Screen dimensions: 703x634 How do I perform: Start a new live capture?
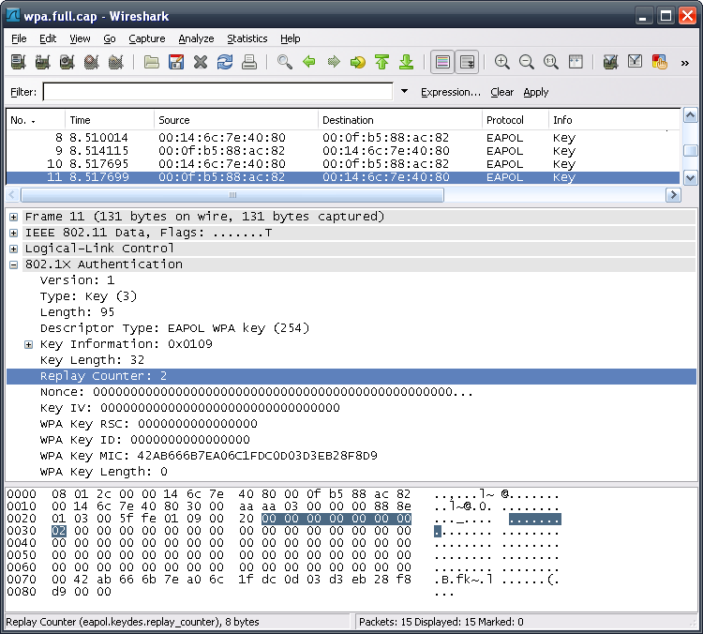tap(67, 62)
